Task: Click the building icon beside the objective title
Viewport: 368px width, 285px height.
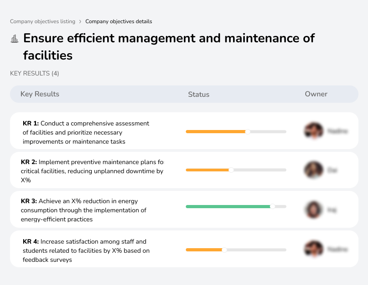Action: tap(15, 39)
